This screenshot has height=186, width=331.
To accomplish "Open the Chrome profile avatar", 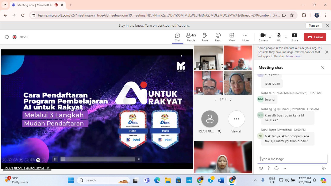I will (317, 15).
